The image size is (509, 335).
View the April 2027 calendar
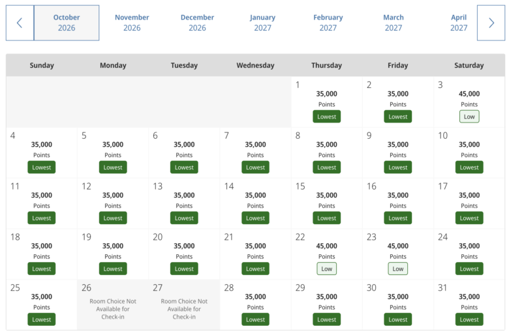(x=459, y=23)
